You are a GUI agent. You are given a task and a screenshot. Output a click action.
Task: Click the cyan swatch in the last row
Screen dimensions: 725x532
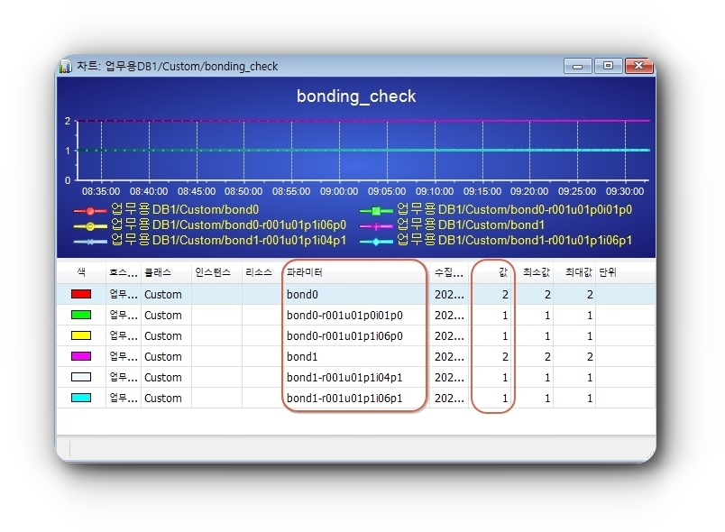81,398
